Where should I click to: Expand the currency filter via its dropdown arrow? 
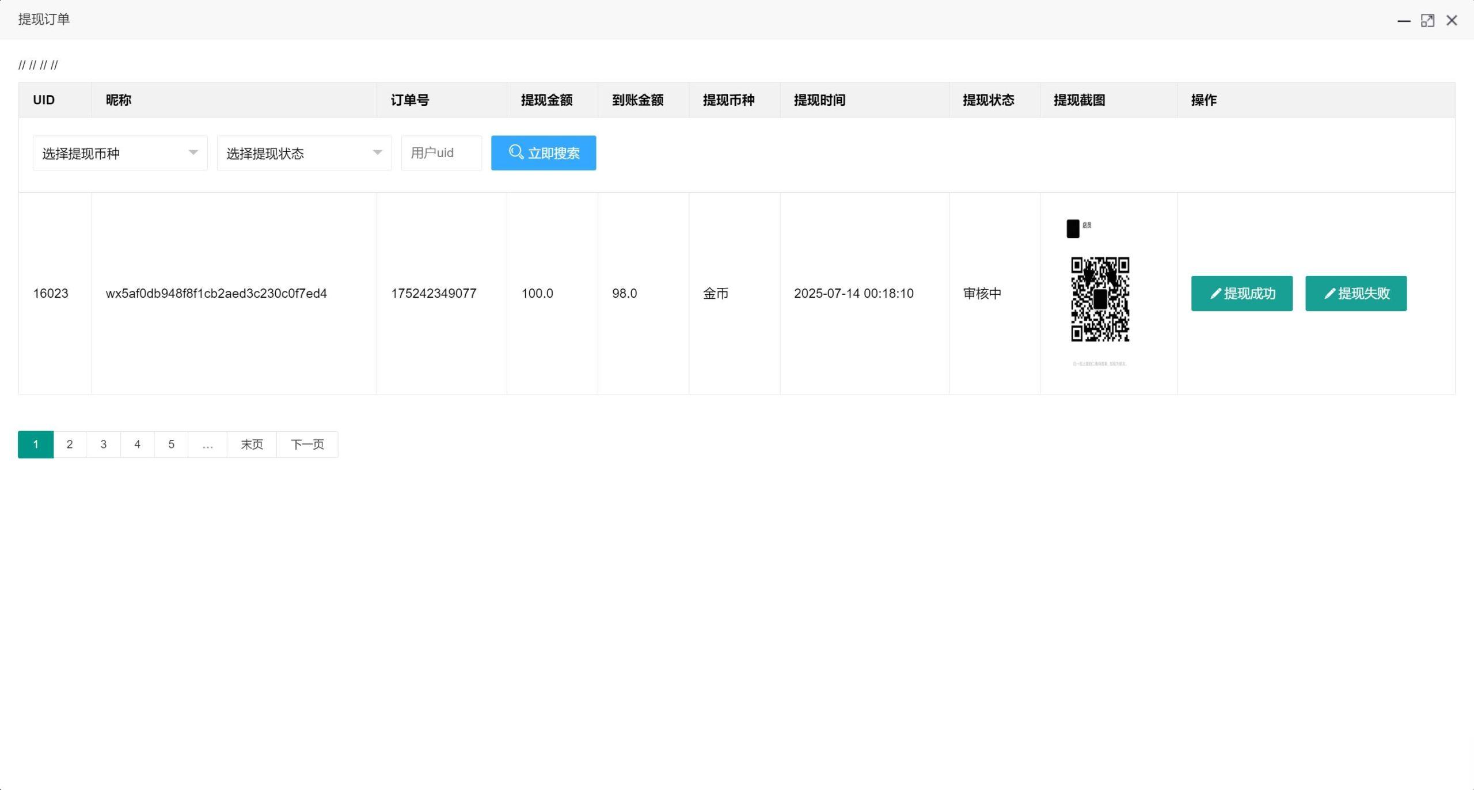pyautogui.click(x=193, y=153)
